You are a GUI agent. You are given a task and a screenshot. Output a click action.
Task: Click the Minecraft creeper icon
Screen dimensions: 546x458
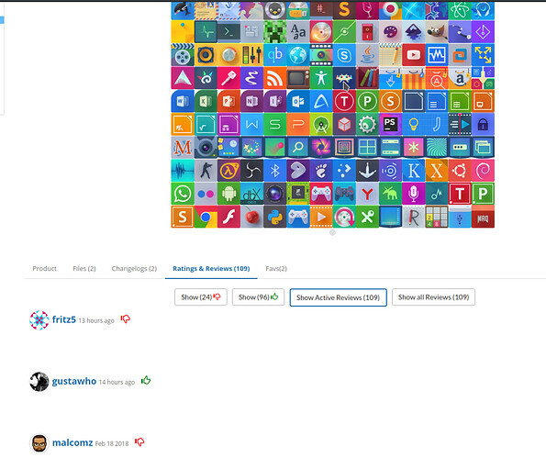(274, 32)
